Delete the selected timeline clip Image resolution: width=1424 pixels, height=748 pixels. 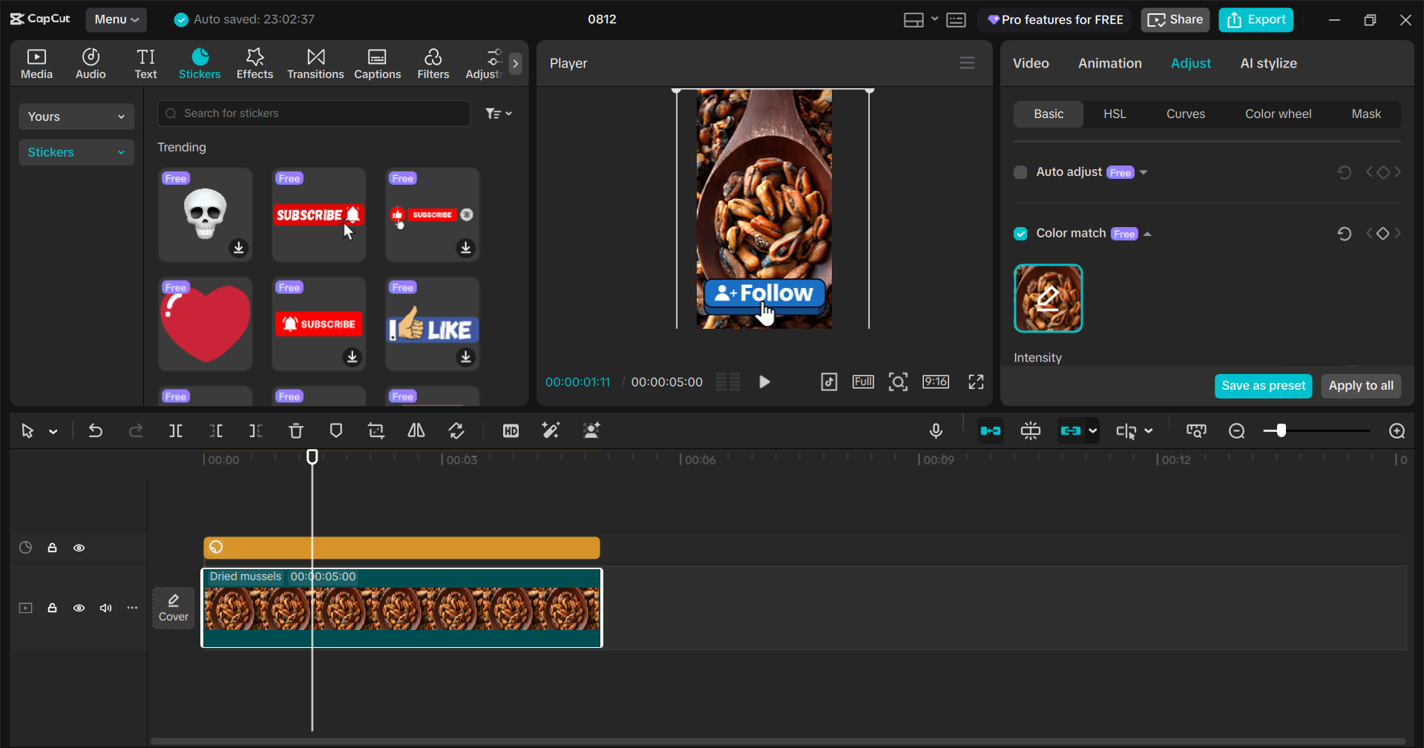[x=295, y=430]
